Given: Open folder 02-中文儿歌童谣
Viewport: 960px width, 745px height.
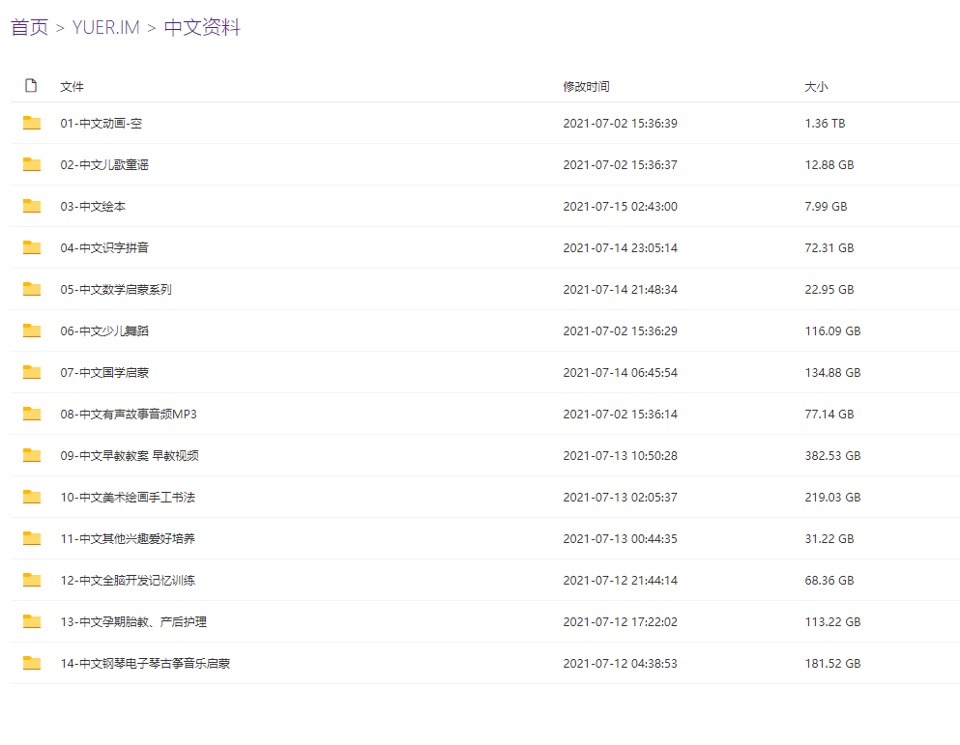Looking at the screenshot, I should tap(104, 164).
